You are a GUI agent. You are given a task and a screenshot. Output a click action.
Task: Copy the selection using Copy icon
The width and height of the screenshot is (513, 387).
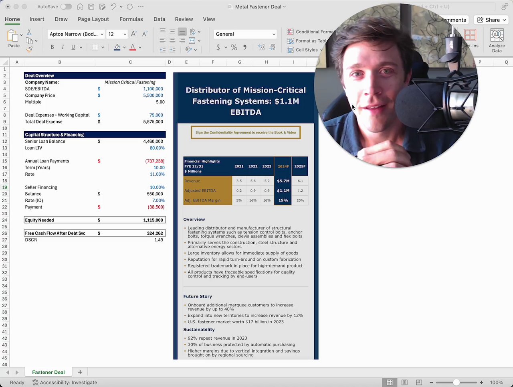pos(29,41)
